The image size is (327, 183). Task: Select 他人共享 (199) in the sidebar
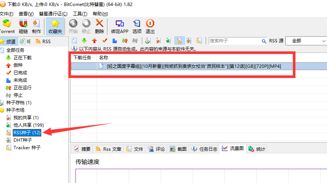click(29, 125)
